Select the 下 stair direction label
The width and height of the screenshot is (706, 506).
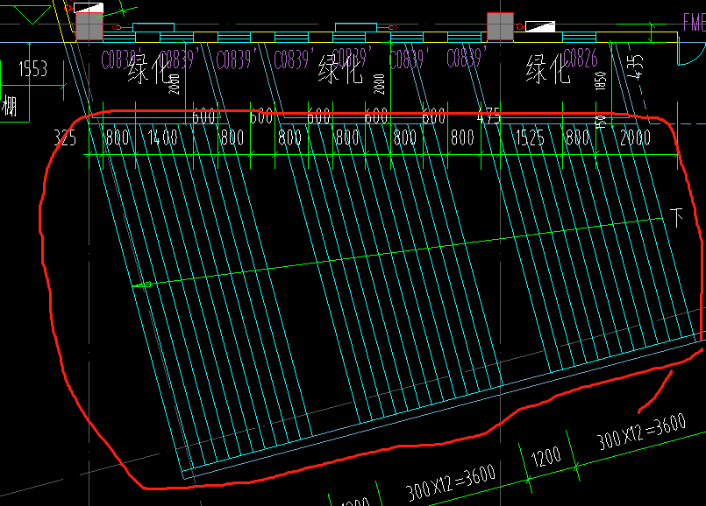click(x=677, y=217)
